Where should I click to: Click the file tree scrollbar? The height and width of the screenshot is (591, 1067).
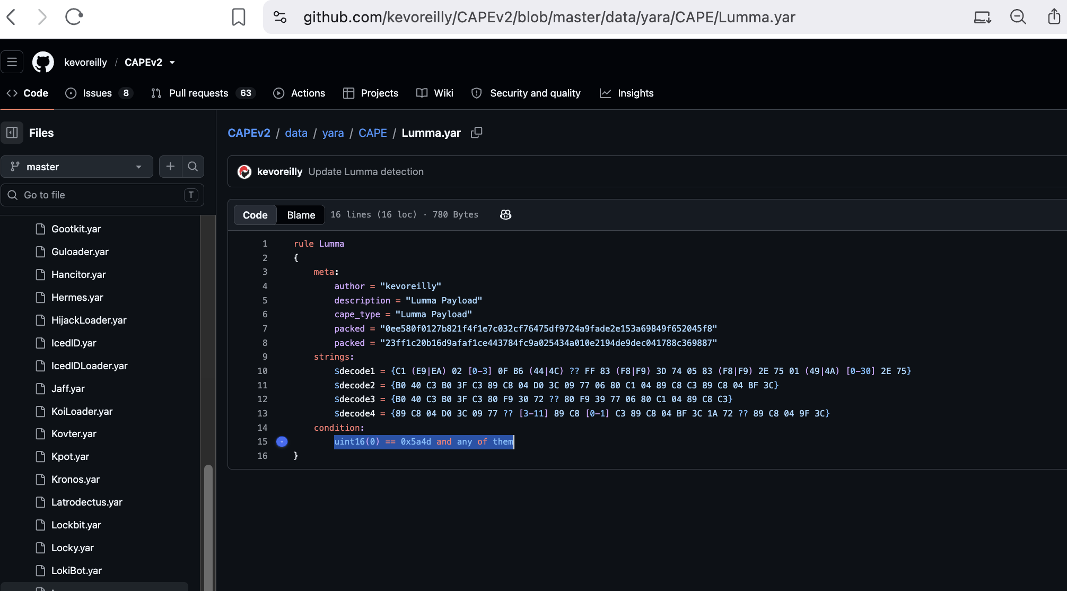[x=208, y=525]
